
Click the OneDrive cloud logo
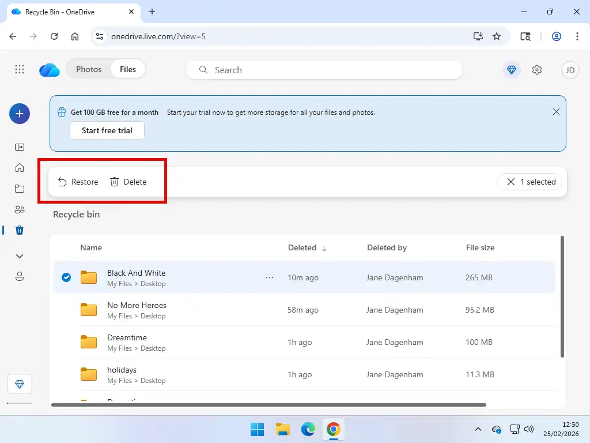49,69
